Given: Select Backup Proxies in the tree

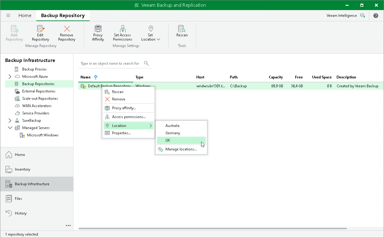Looking at the screenshot, I should click(x=34, y=69).
